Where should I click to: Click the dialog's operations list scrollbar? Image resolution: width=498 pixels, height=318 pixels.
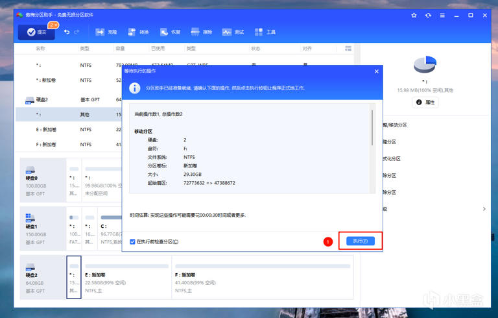point(372,128)
